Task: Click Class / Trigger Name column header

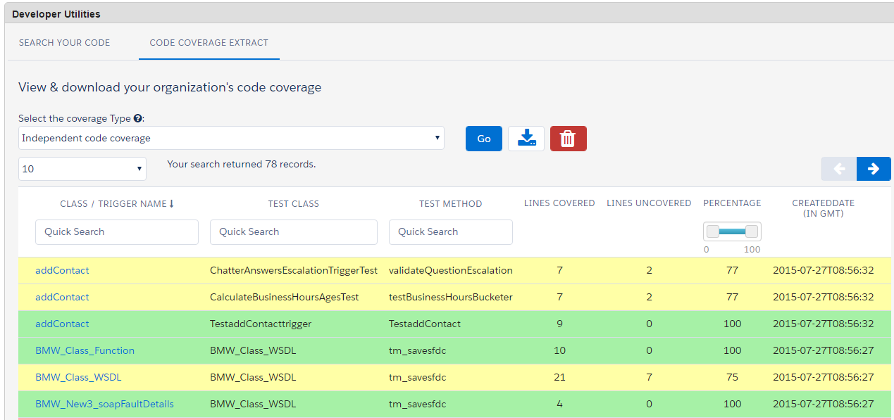Action: 113,203
